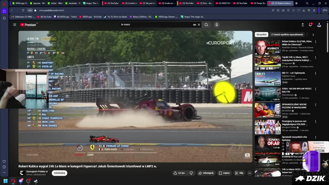Screen dimensions: 329x185
Task: Open options for Spowiedź ofiar Epsteina video
Action: pos(316,137)
